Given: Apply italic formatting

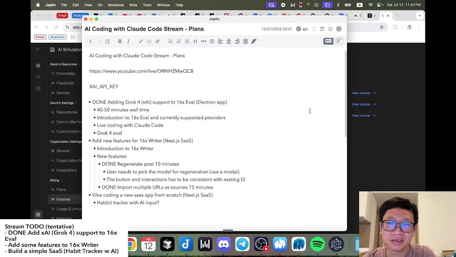Looking at the screenshot, I should coord(128,41).
